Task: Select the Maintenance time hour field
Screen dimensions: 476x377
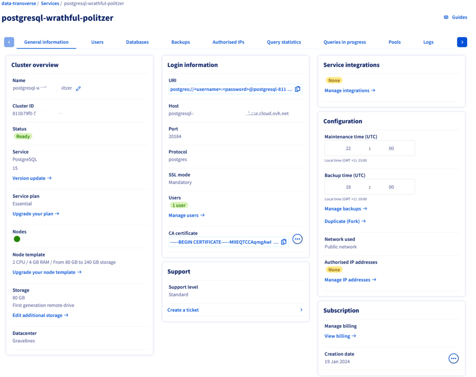Action: [348, 148]
